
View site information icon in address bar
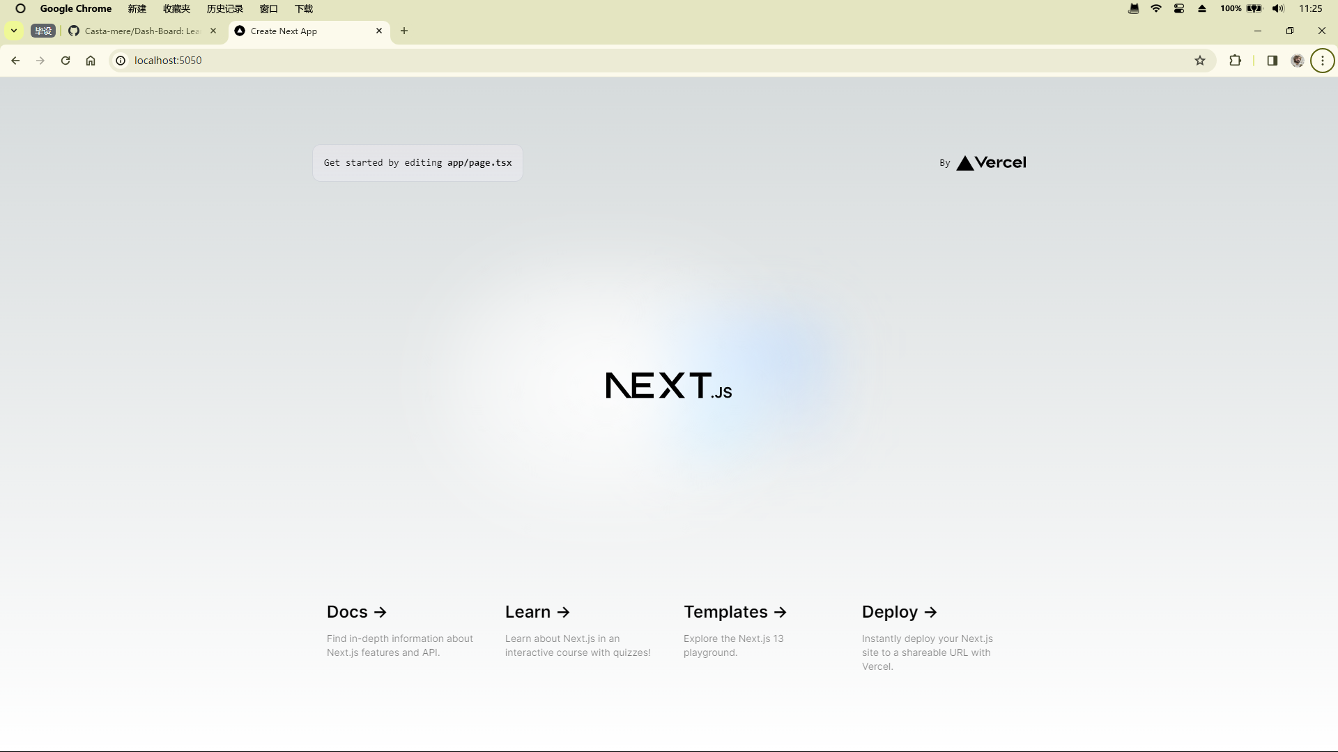(x=121, y=61)
